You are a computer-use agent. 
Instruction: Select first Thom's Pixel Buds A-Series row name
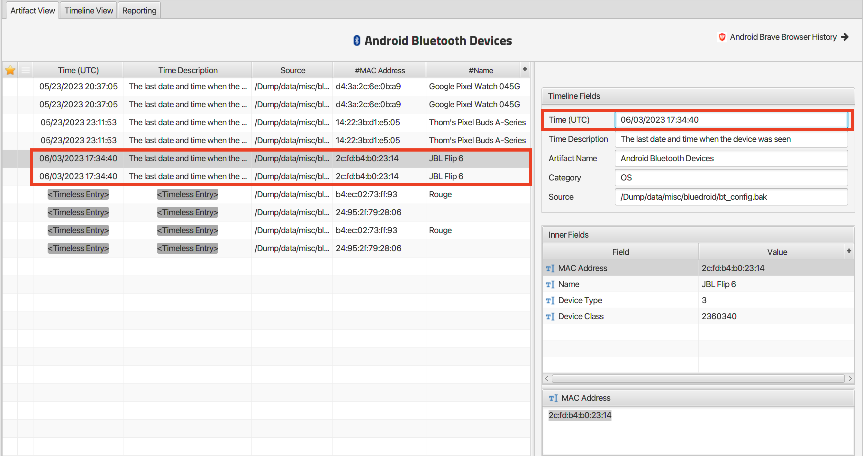click(x=477, y=122)
